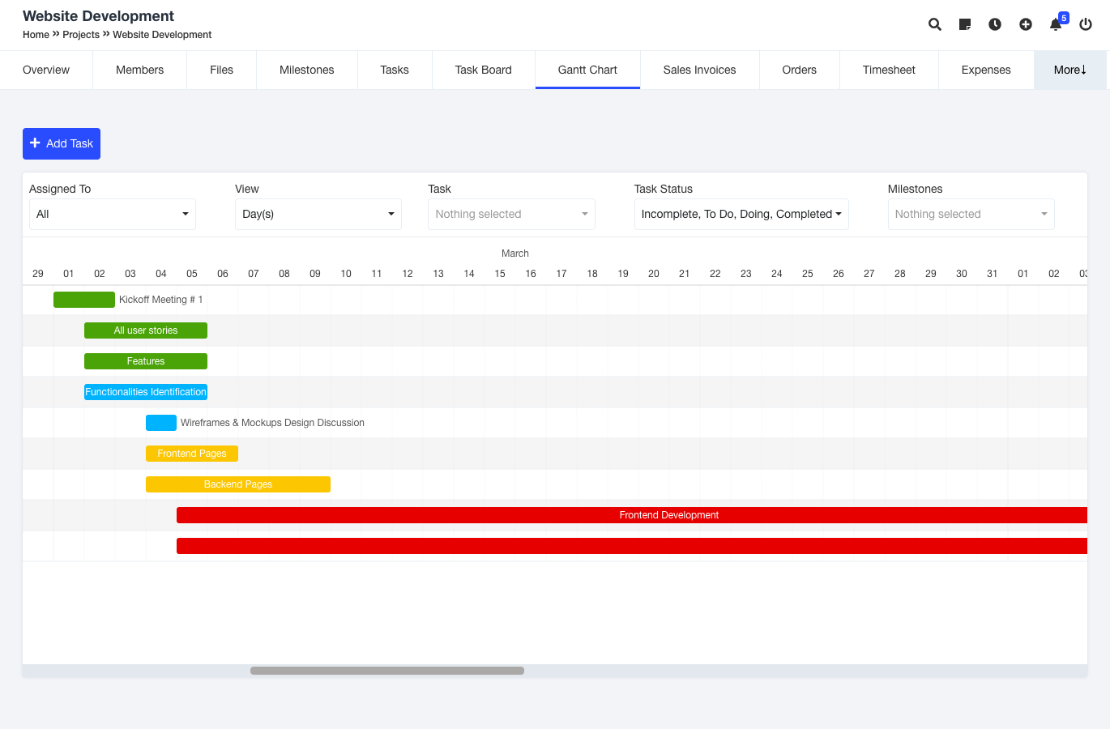The width and height of the screenshot is (1110, 729).
Task: Click the Add Task button
Action: point(61,143)
